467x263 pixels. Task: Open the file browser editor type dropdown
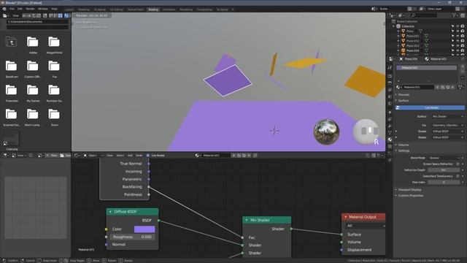pyautogui.click(x=7, y=15)
